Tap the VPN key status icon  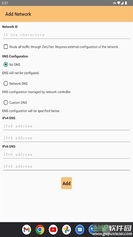point(114,3)
